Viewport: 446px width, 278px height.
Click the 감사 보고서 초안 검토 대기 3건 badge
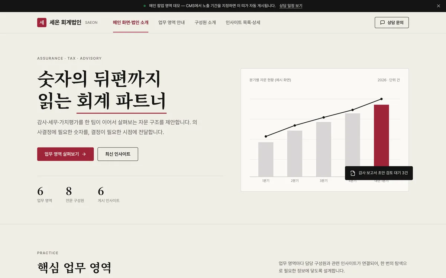(379, 173)
